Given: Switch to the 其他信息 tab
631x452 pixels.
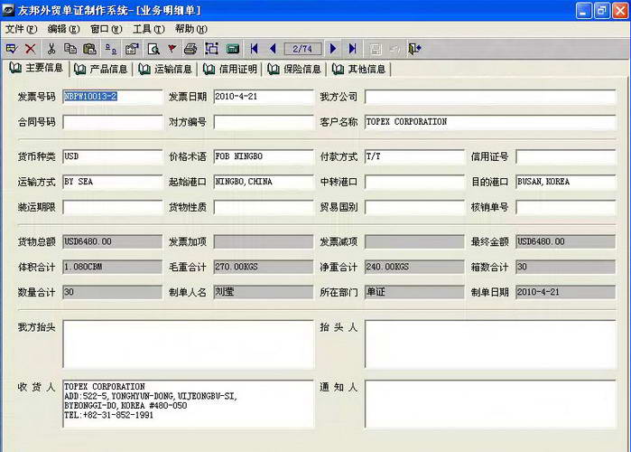Looking at the screenshot, I should 358,70.
